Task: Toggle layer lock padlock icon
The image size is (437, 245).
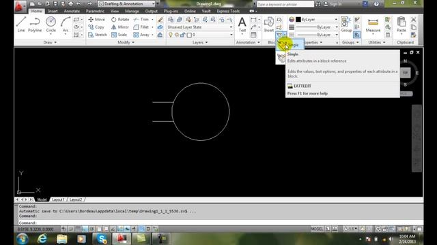Action: pos(182,35)
